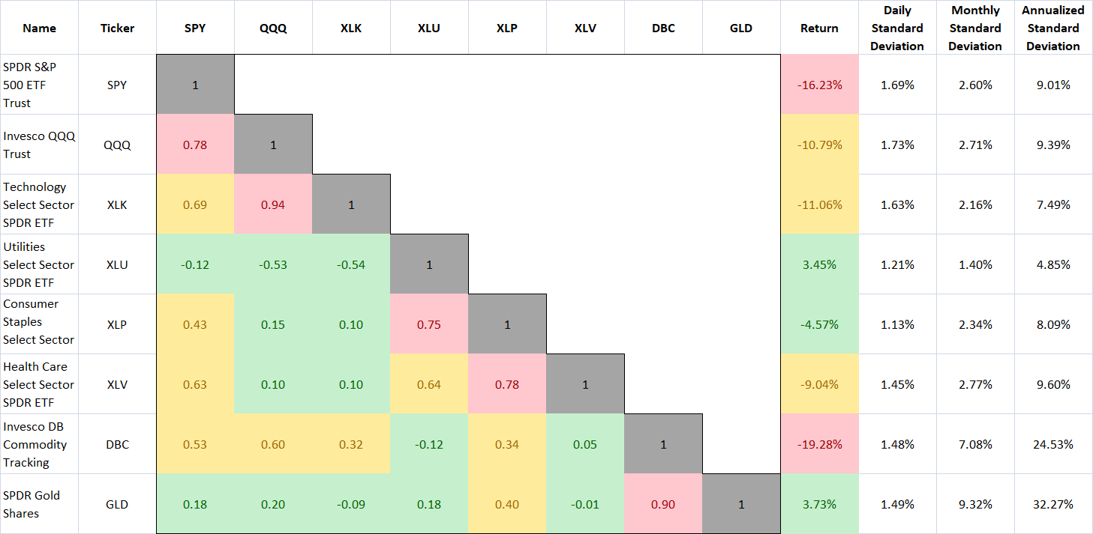
Task: Click the 3.45% return cell for XLU
Action: (x=819, y=264)
